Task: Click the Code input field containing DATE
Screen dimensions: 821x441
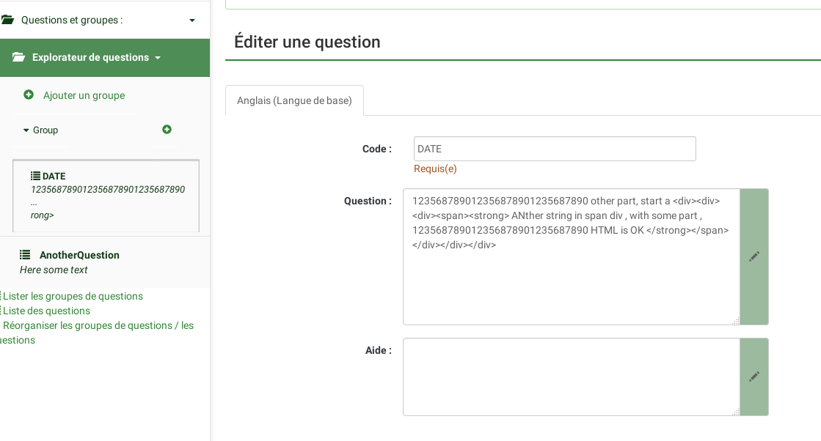Action: pyautogui.click(x=555, y=149)
